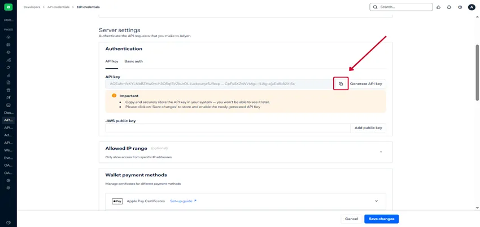Image resolution: width=480 pixels, height=227 pixels.
Task: Click the Apple Pay logo badge
Action: 117,201
